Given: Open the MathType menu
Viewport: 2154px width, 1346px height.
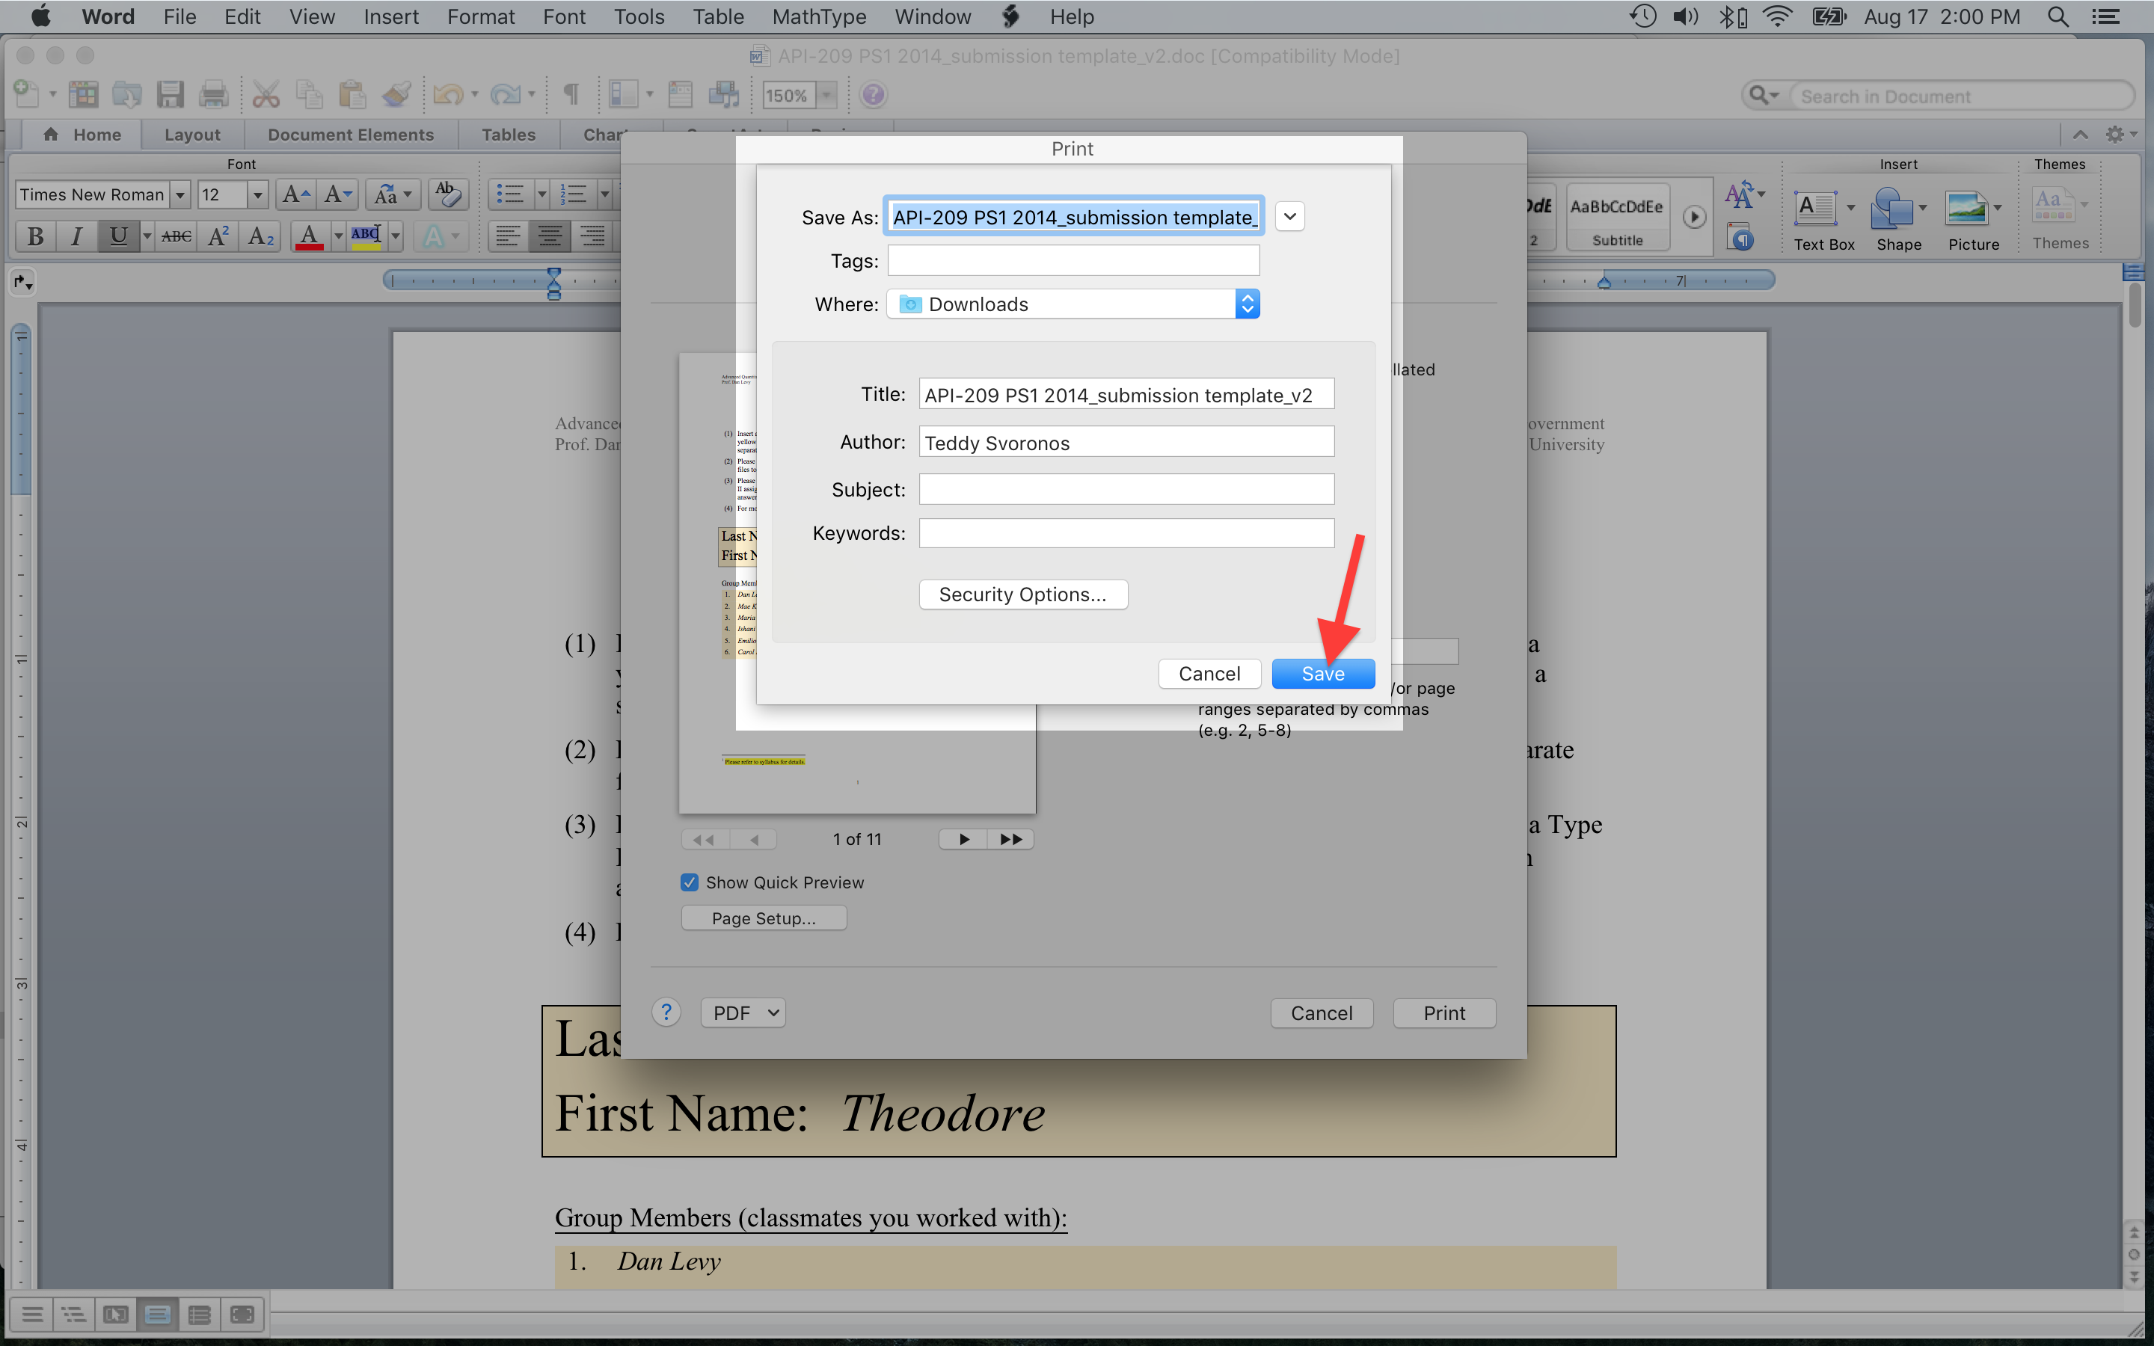Looking at the screenshot, I should point(819,16).
